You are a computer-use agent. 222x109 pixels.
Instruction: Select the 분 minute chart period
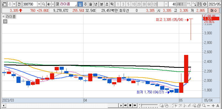(101, 4)
